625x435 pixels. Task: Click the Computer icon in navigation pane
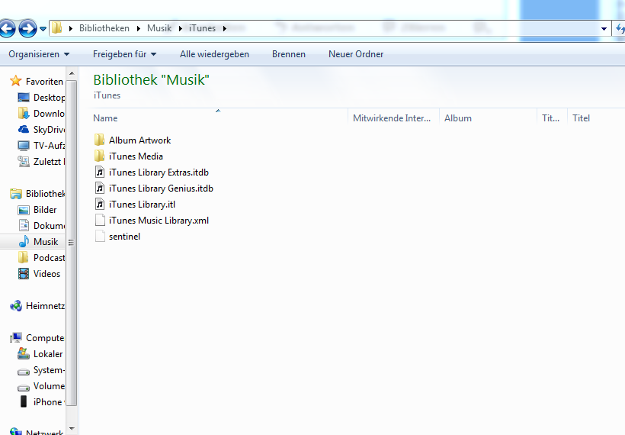point(16,337)
